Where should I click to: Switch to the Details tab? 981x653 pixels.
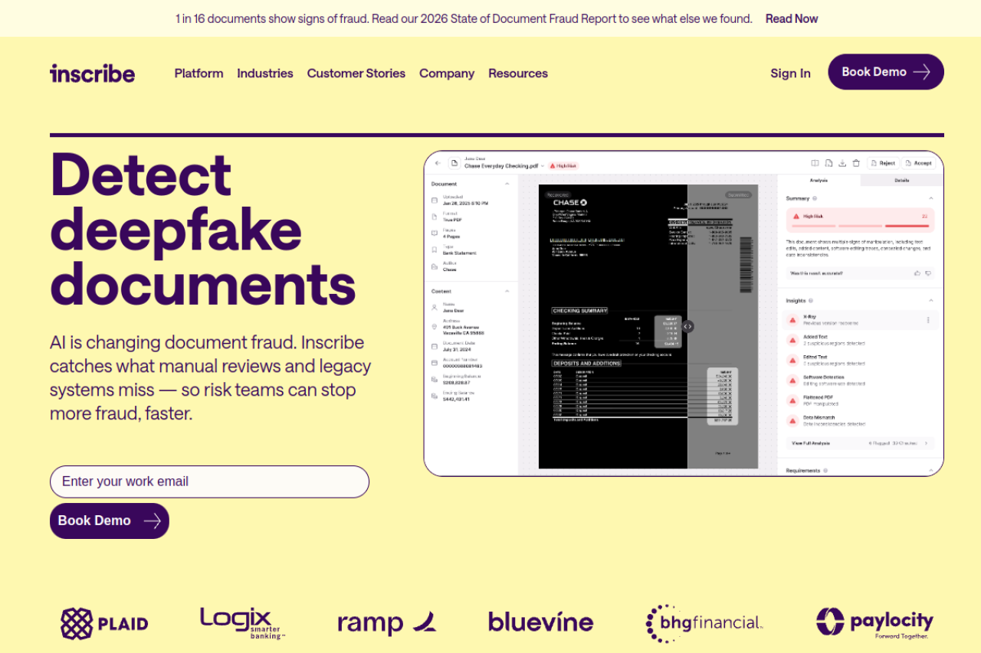coord(902,181)
